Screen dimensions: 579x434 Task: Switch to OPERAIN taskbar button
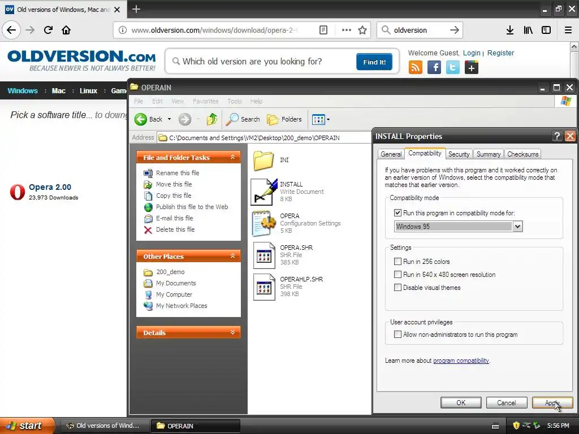(x=195, y=426)
